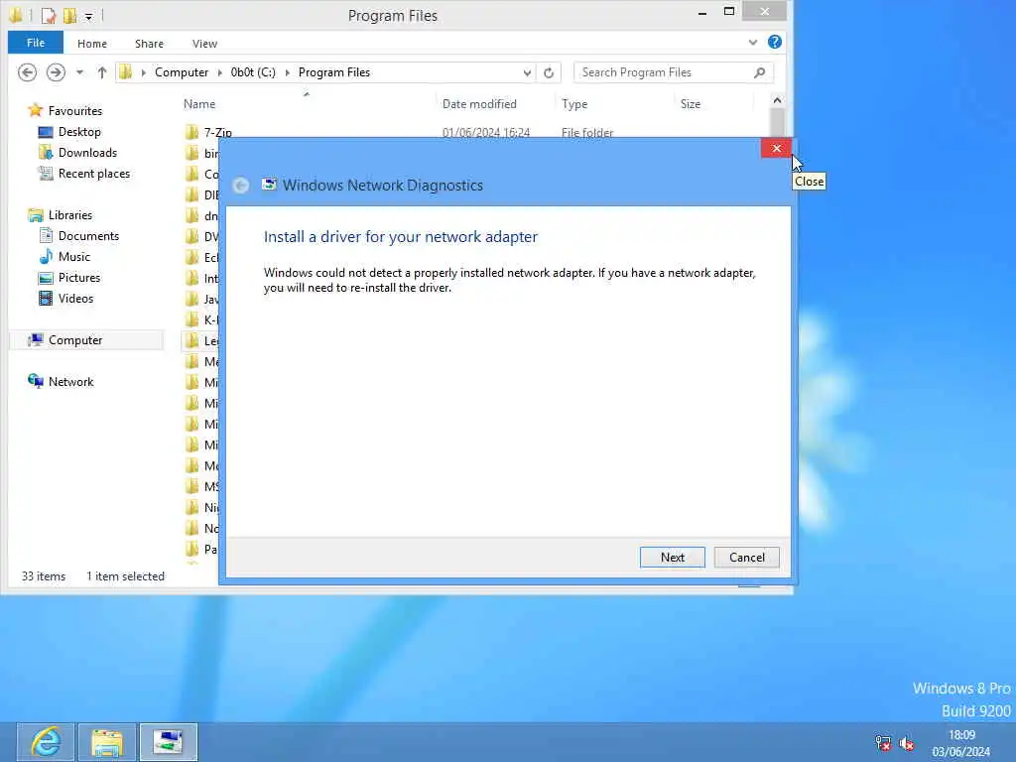Select Network in the navigation pane
The width and height of the screenshot is (1016, 762).
[x=70, y=382]
